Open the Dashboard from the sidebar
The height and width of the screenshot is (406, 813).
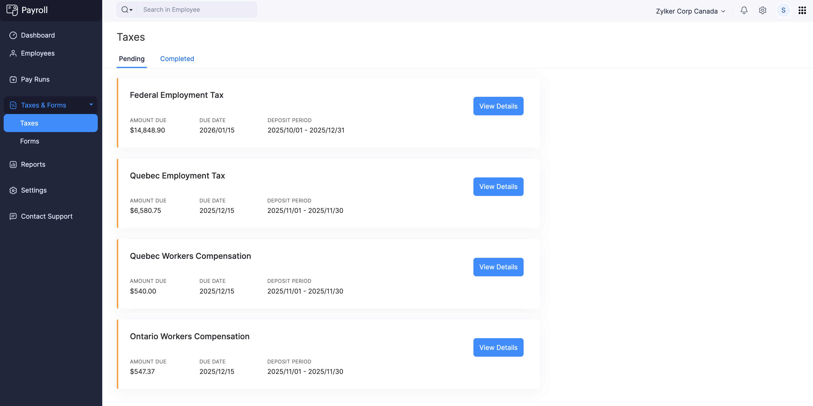tap(38, 35)
